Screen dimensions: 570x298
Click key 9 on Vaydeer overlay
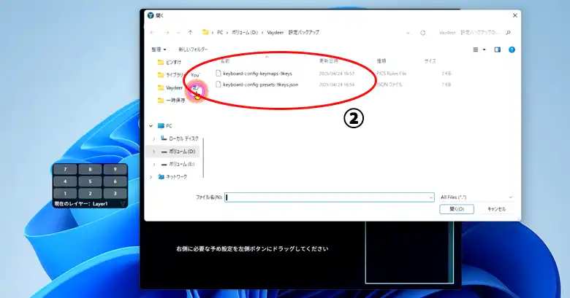(115, 169)
